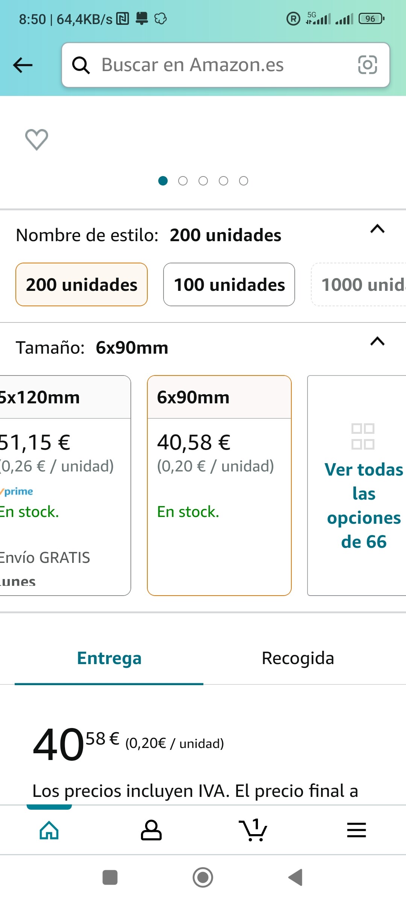This screenshot has height=903, width=406.
Task: Open the hamburger menu icon
Action: pos(356,830)
